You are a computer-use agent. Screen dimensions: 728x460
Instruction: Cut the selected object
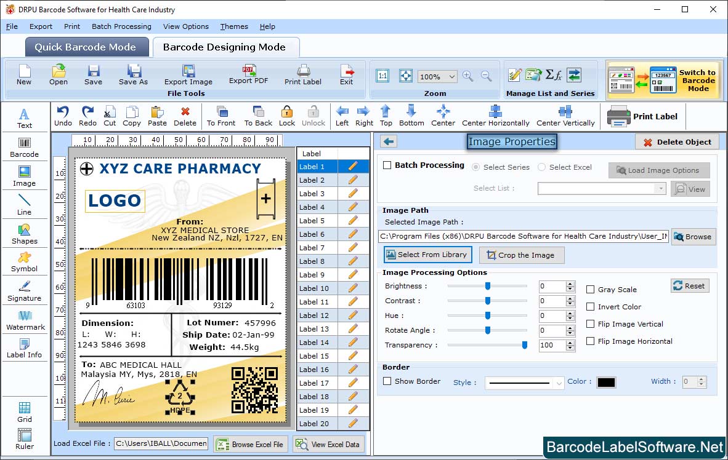[110, 116]
